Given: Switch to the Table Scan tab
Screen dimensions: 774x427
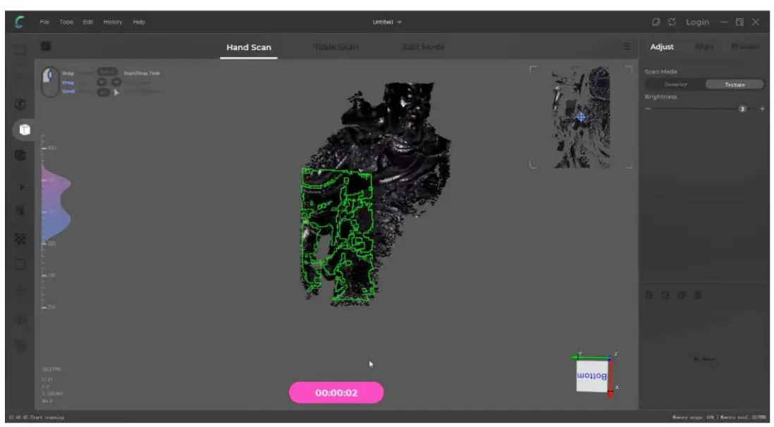Looking at the screenshot, I should coord(336,47).
